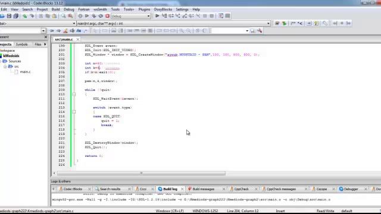
Task: Click the Copy toolbar icon
Action: tap(48, 16)
